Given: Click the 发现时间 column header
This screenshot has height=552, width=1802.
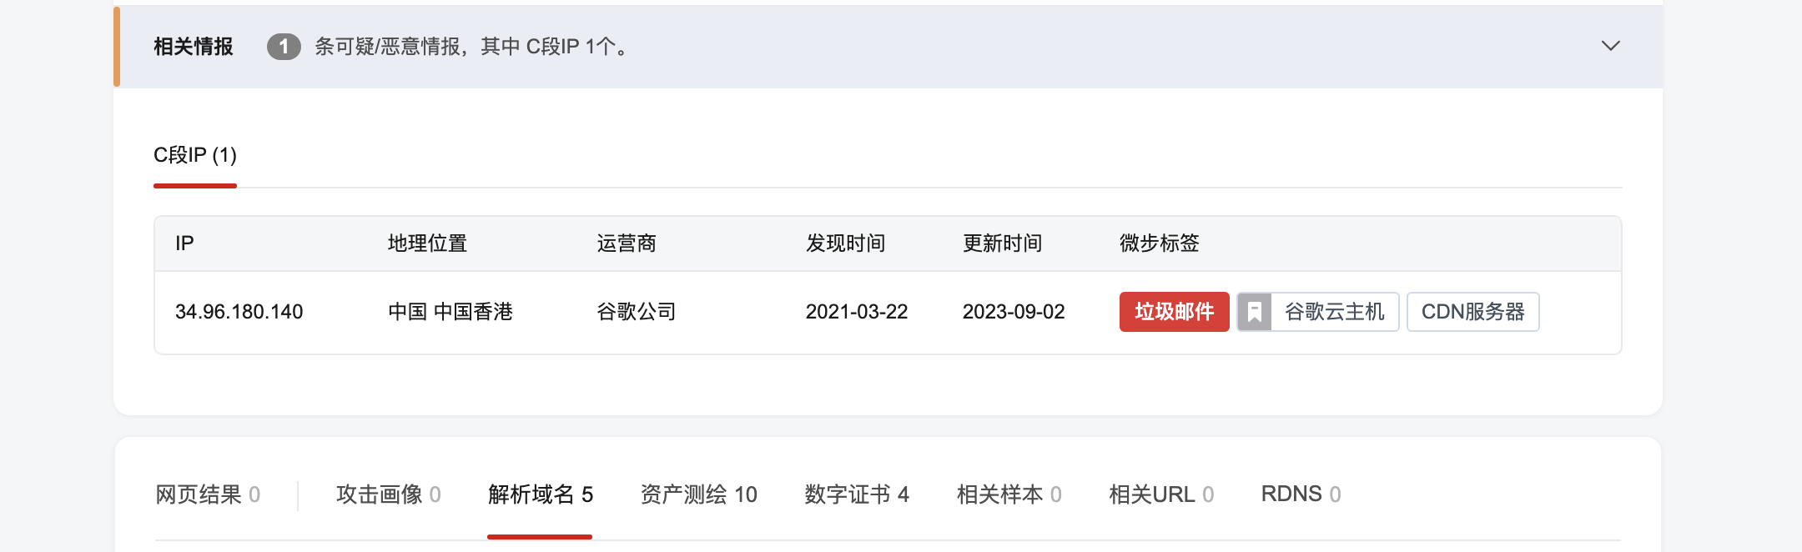Looking at the screenshot, I should point(845,243).
